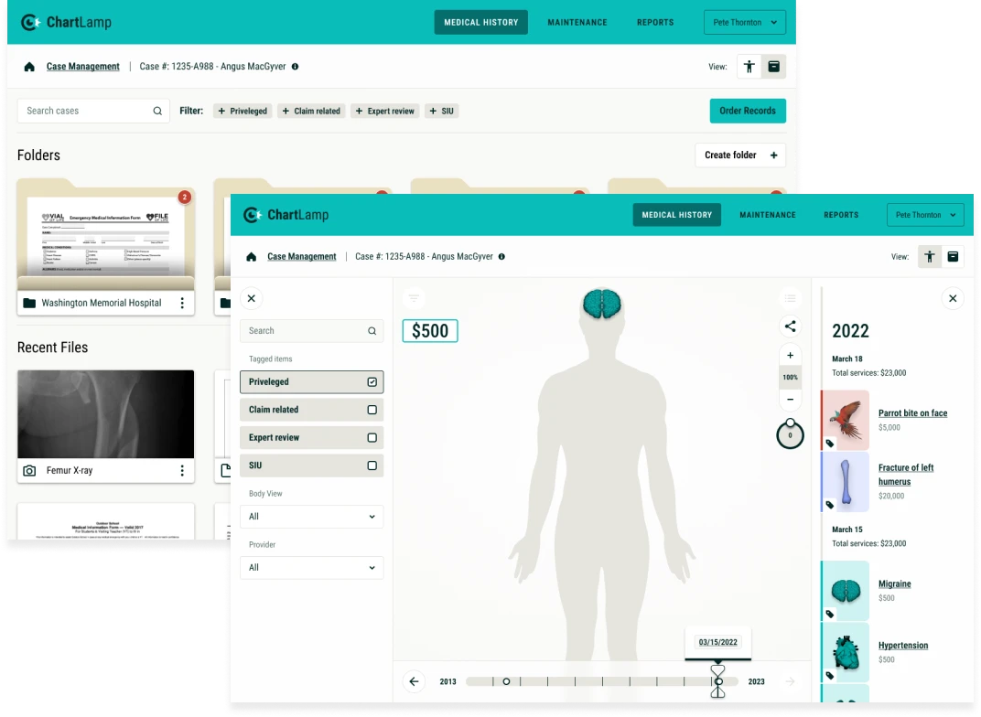Click the Order Records button

coord(748,111)
